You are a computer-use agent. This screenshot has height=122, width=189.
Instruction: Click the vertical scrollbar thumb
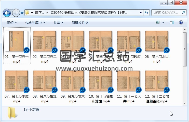[x=184, y=49]
